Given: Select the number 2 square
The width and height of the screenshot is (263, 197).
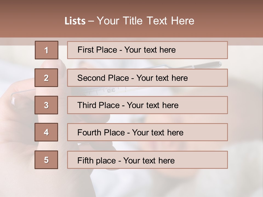Looking at the screenshot, I should pyautogui.click(x=46, y=78).
